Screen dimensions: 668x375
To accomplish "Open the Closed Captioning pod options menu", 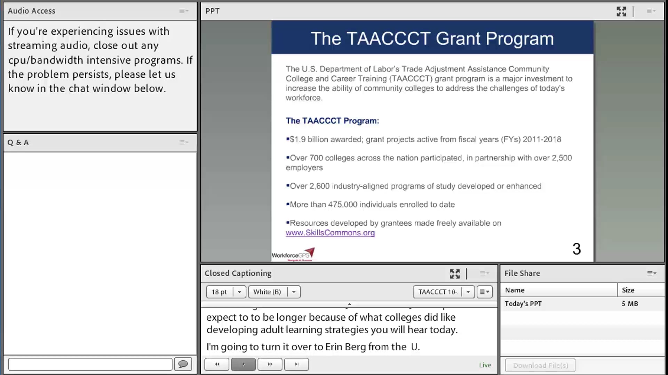I will (484, 274).
